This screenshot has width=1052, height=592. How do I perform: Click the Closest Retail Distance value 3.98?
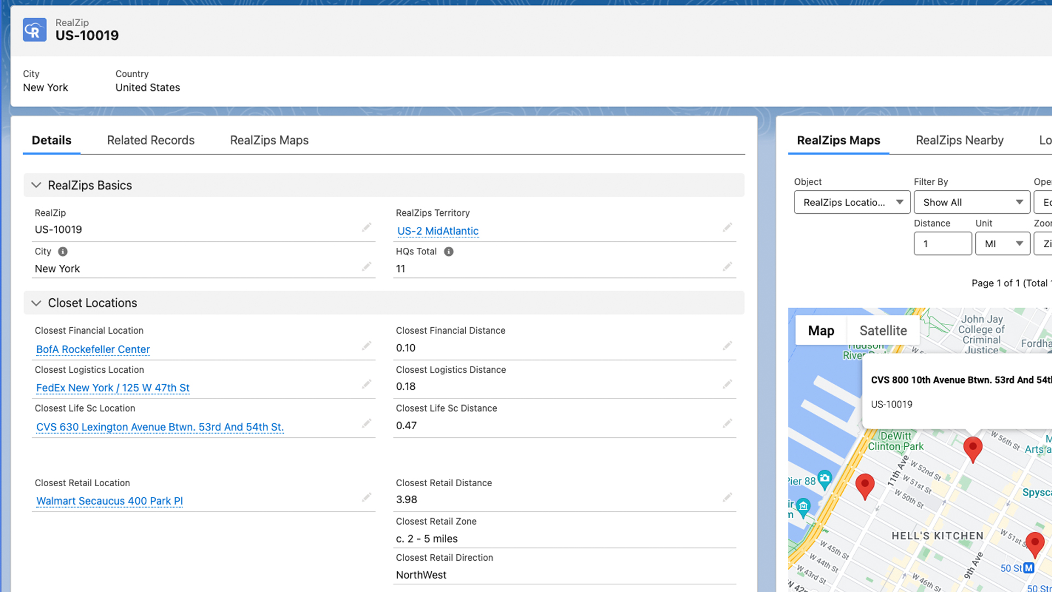(407, 500)
